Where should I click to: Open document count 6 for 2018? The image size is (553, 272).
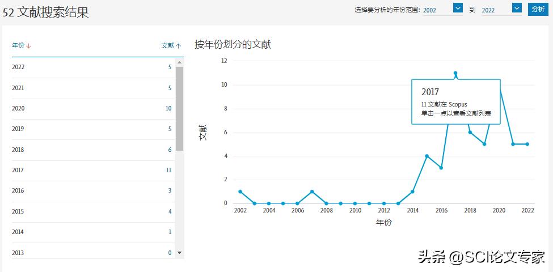170,150
